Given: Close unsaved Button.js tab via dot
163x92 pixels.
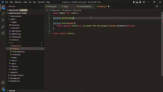Looking at the screenshot, I should tap(108, 6).
